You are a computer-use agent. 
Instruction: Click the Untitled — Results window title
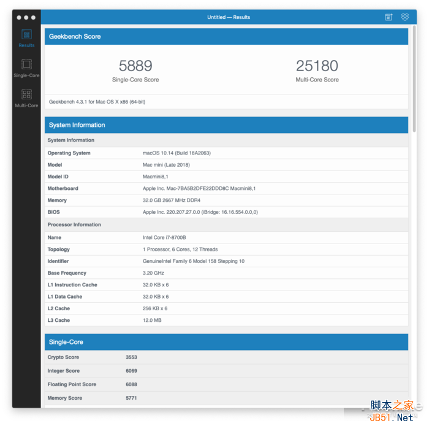click(229, 17)
